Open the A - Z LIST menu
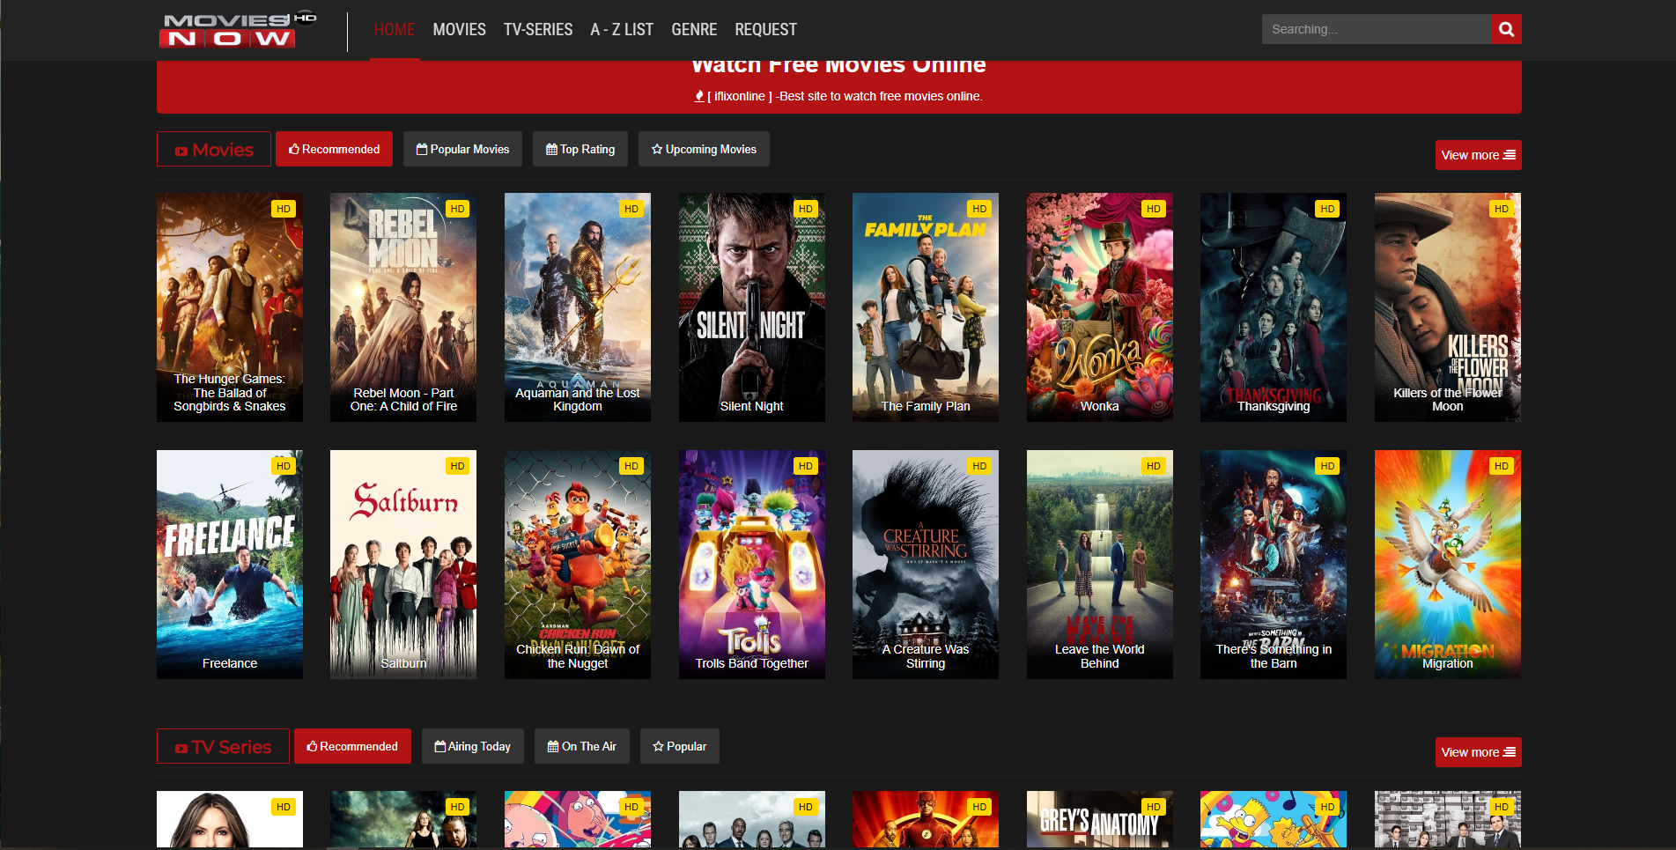Screen dimensions: 1676x850 pyautogui.click(x=621, y=30)
